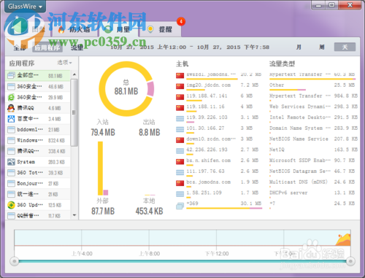
Task: Open the GlassWire main menu dropdown
Action: 25,7
